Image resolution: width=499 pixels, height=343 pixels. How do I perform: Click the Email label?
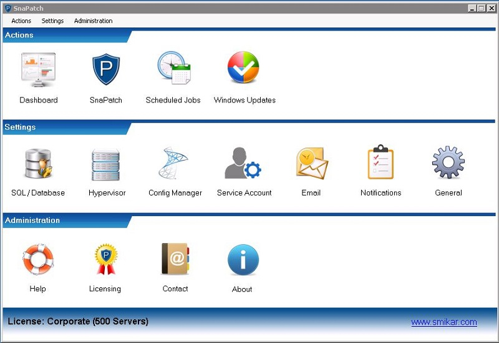coord(311,193)
